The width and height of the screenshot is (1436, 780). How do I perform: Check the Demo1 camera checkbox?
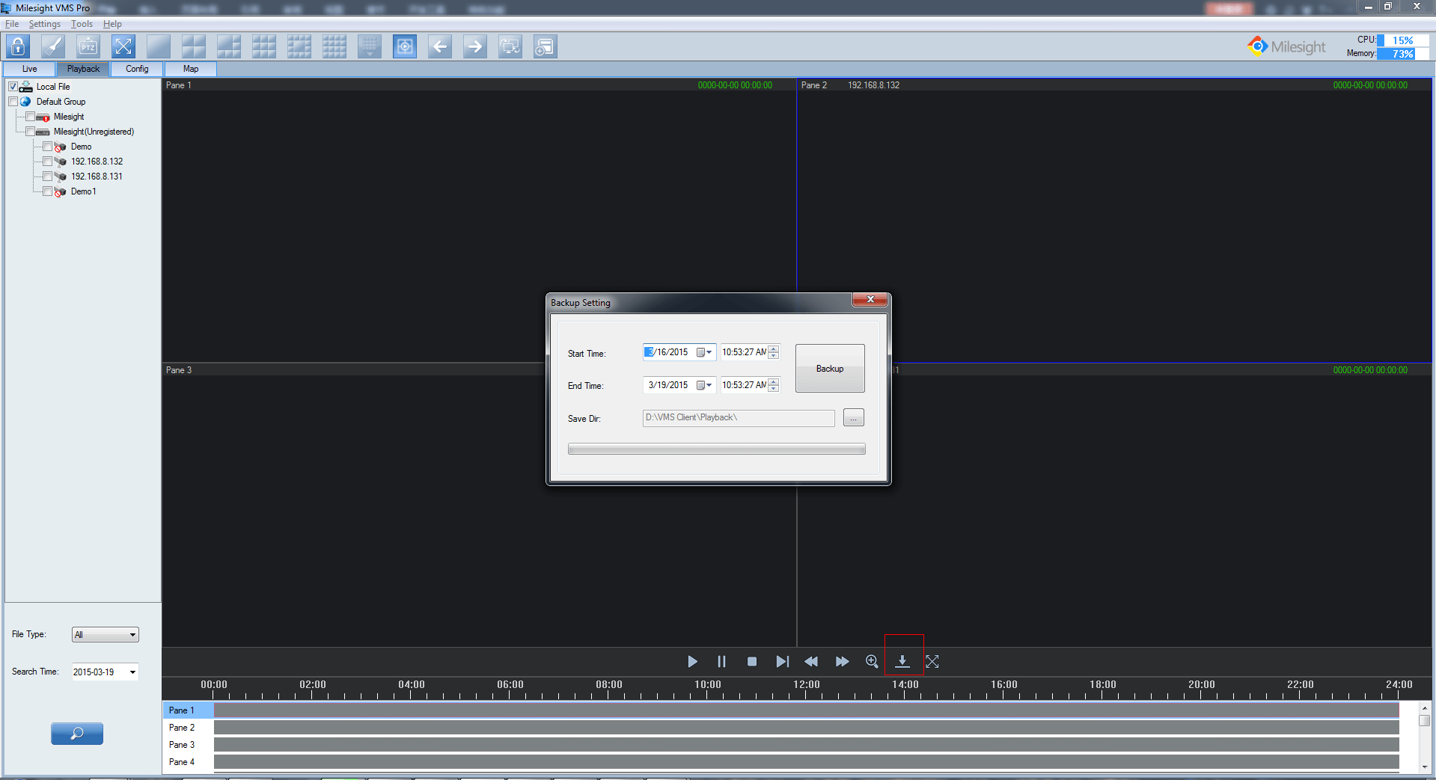click(48, 191)
